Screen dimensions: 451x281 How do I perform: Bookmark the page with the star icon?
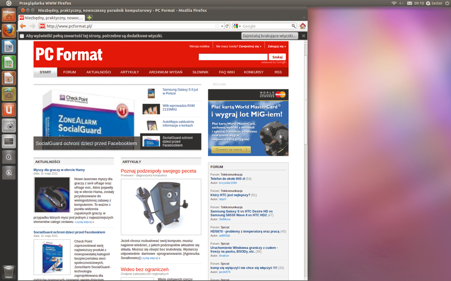217,26
